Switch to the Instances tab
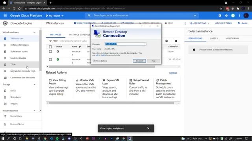Screen dimensions: 252x141 pos(56,35)
